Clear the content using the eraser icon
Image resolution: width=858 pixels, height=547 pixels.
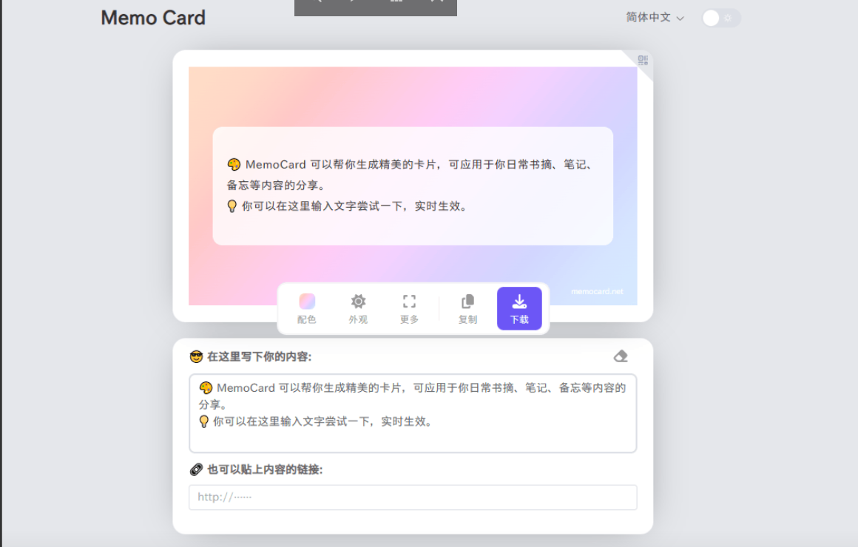point(620,356)
